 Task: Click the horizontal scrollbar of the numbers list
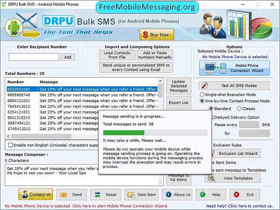pos(41,136)
